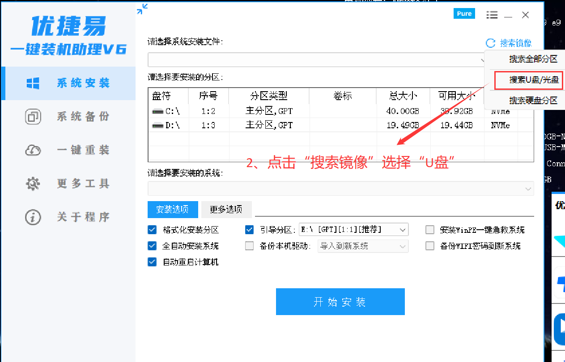Open 系统安装 in the sidebar
Viewport: 565px width, 362px height.
click(68, 83)
